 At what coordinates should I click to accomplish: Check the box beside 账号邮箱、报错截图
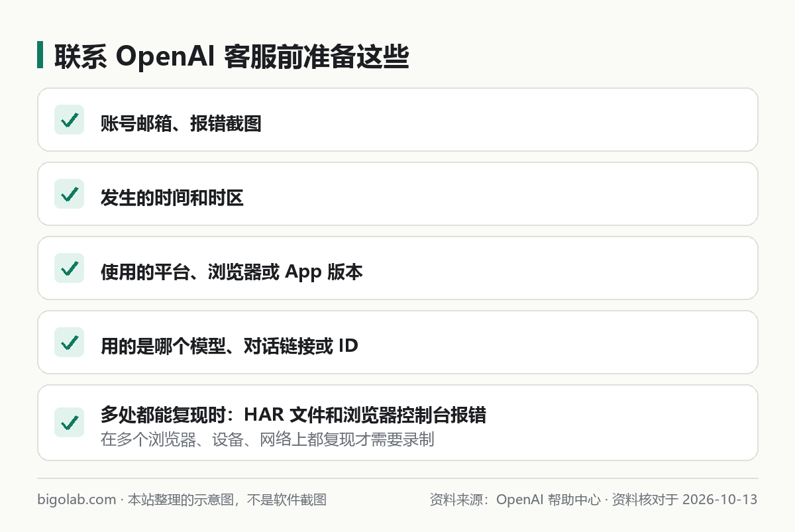[x=69, y=120]
